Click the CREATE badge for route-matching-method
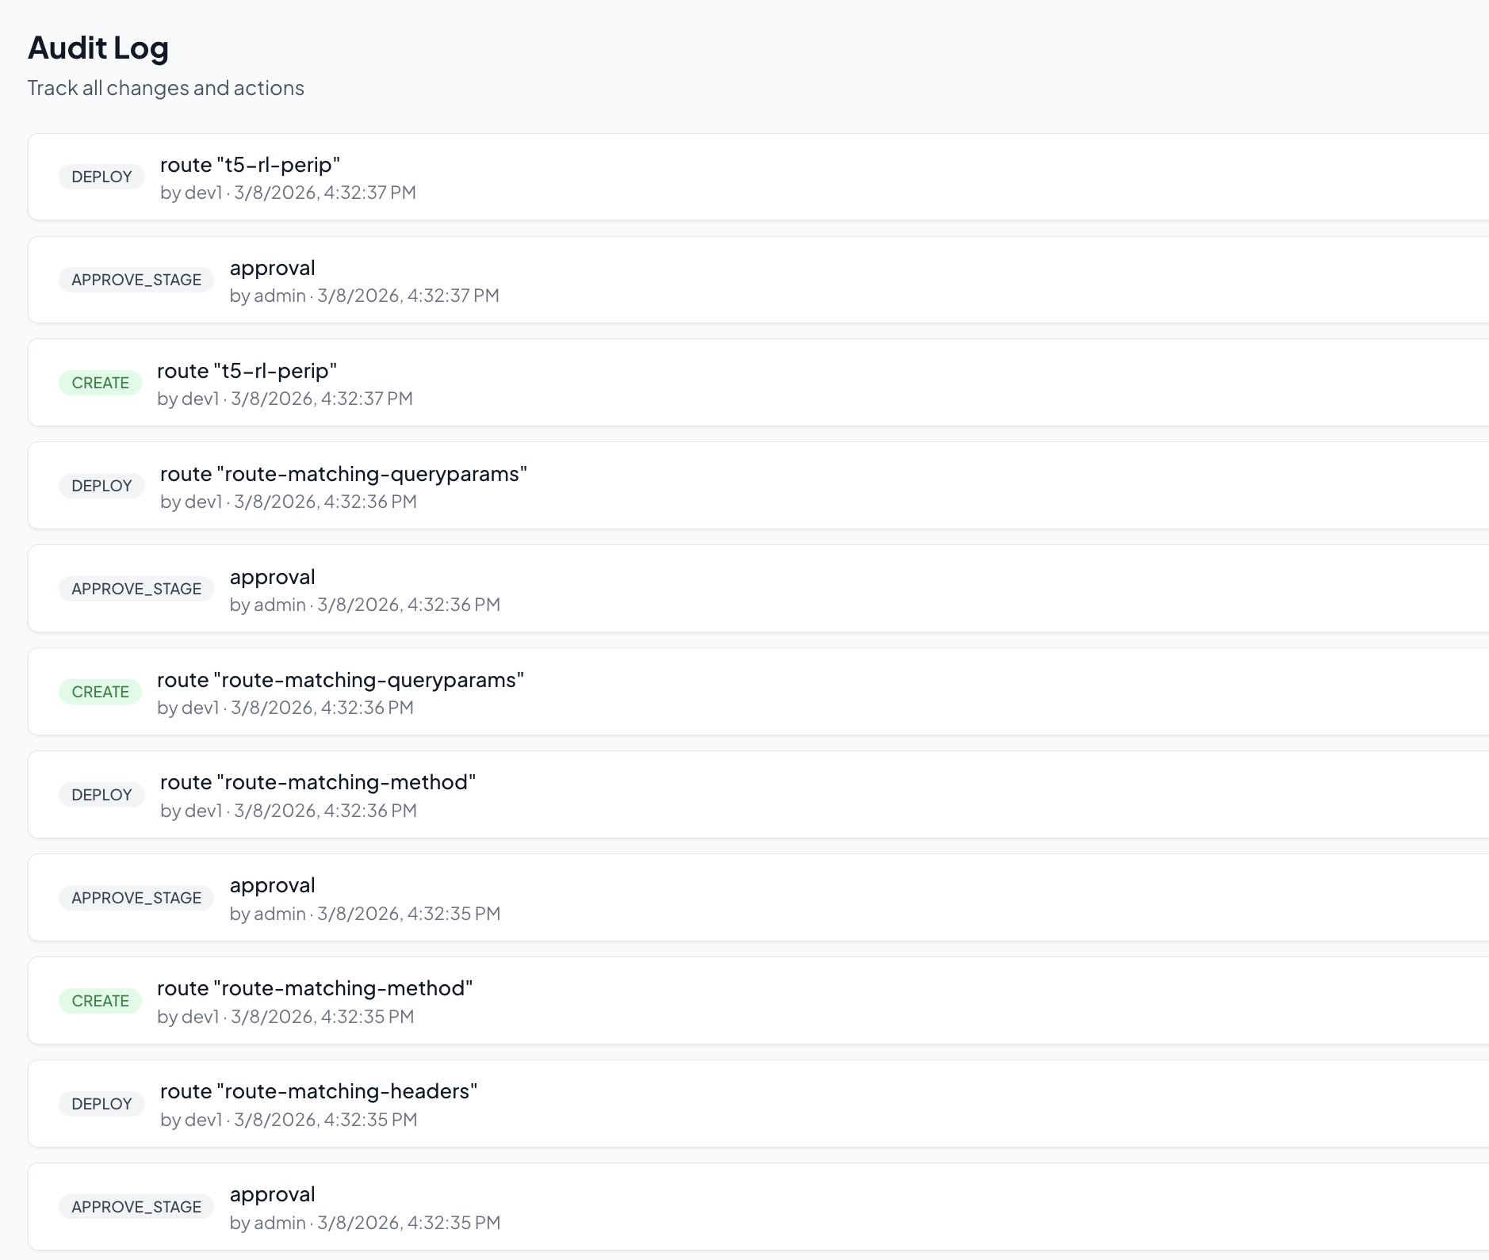Image resolution: width=1489 pixels, height=1260 pixels. click(100, 1001)
